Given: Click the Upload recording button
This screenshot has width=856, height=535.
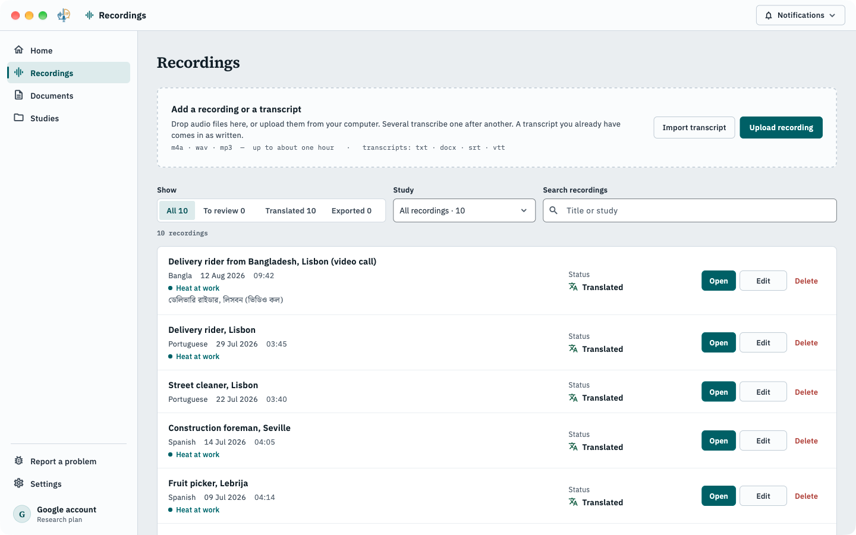Looking at the screenshot, I should (781, 128).
